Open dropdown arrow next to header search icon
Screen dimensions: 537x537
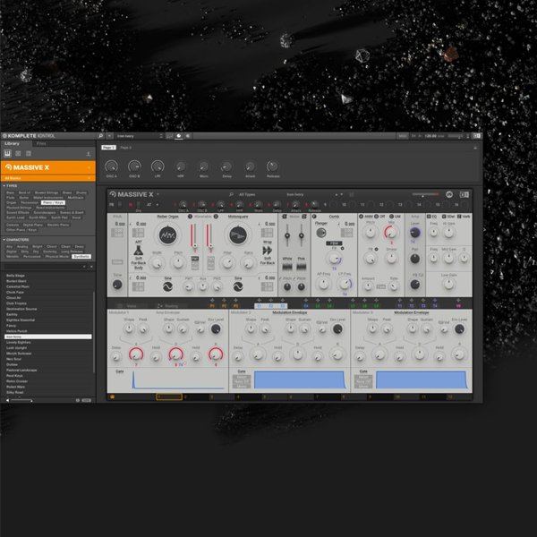point(109,136)
